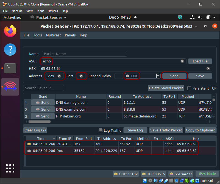Screen dimensions: 220x184
Task: Open the Tools menu
Action: click(x=37, y=35)
